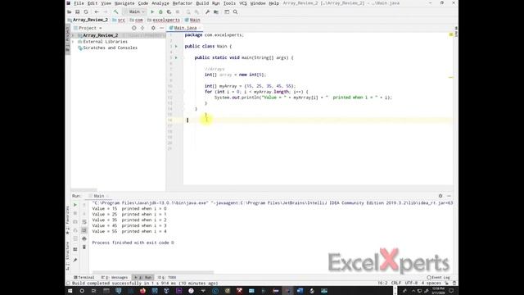Open the Project panel gear settings
524x295 pixels.
click(153, 28)
